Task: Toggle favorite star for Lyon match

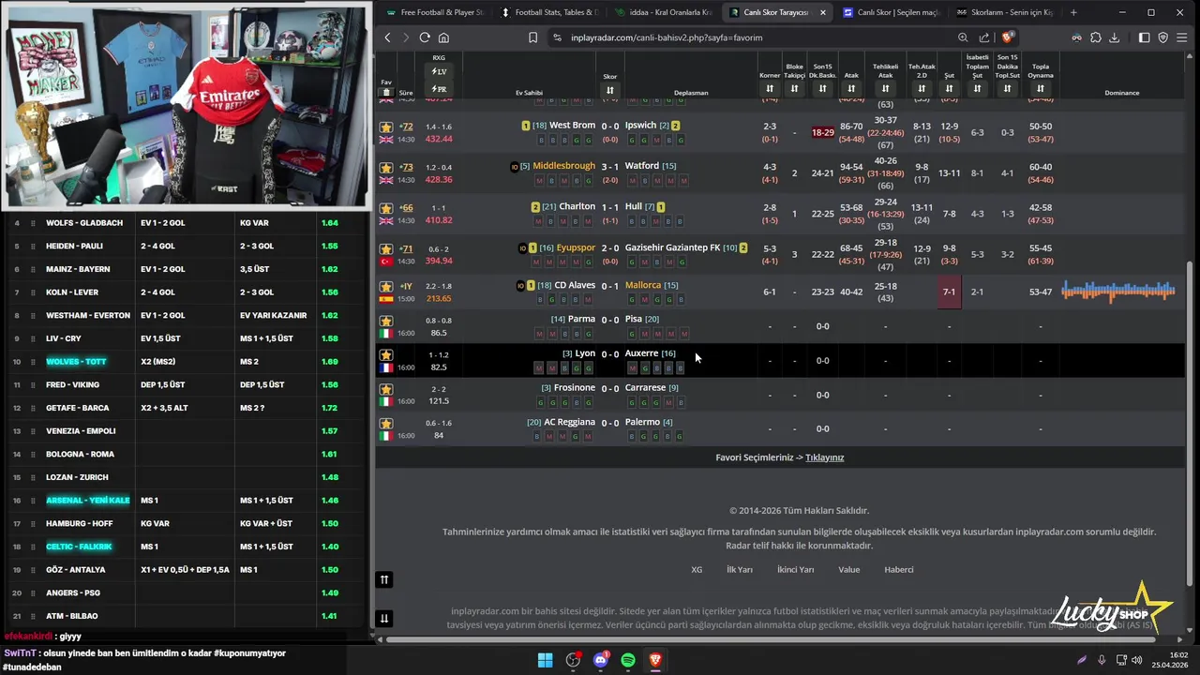Action: tap(385, 355)
